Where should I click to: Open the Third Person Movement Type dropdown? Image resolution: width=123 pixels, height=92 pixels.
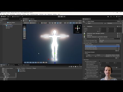tap(110, 42)
